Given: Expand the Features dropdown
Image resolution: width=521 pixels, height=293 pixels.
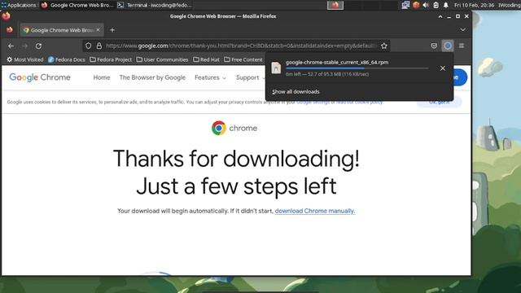Looking at the screenshot, I should tap(210, 77).
